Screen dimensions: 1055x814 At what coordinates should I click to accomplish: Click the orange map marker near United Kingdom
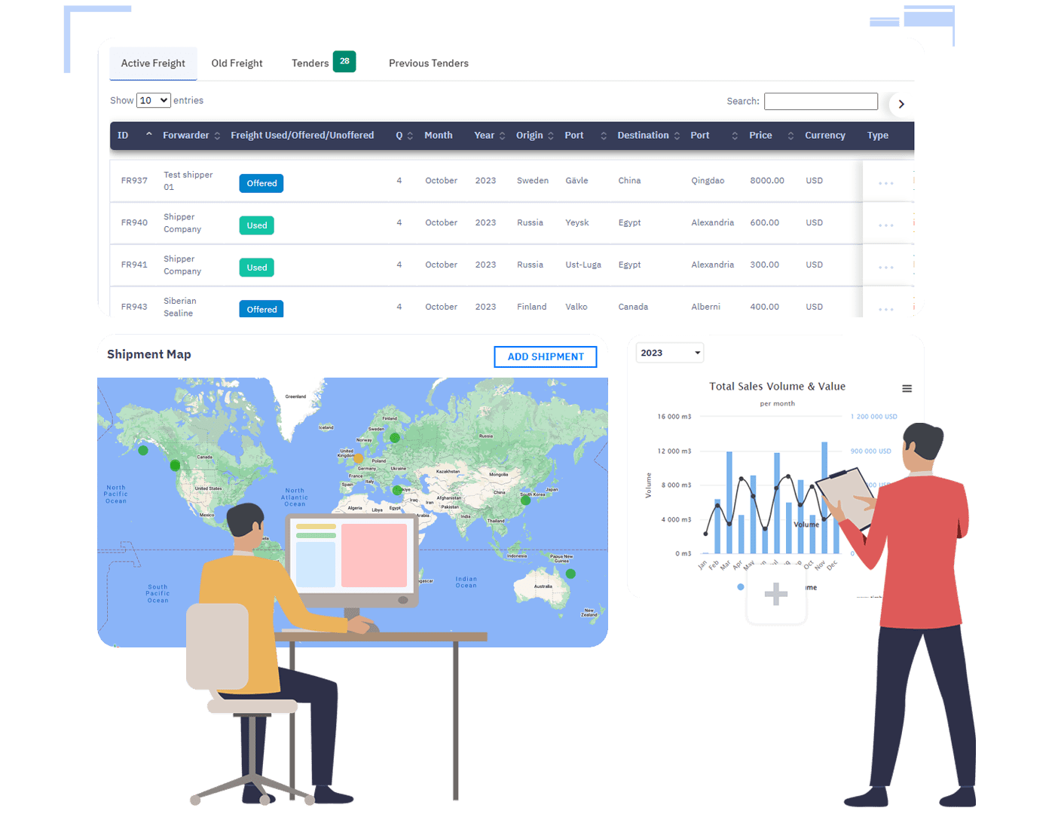coord(359,458)
